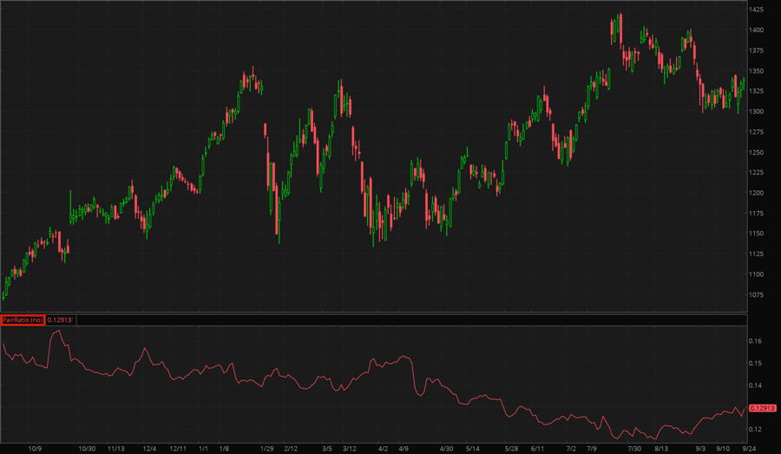This screenshot has height=454, width=781.
Task: Click the 1425 level on price axis
Action: (x=759, y=10)
